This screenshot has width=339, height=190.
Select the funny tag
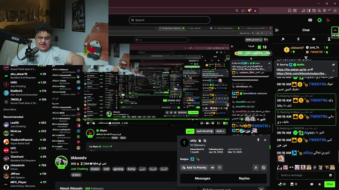coord(131,169)
